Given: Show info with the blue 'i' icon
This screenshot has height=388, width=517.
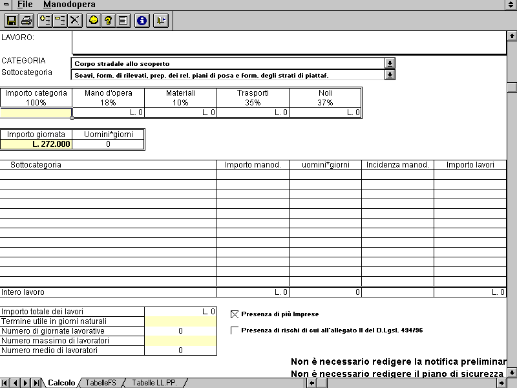Looking at the screenshot, I should click(142, 21).
